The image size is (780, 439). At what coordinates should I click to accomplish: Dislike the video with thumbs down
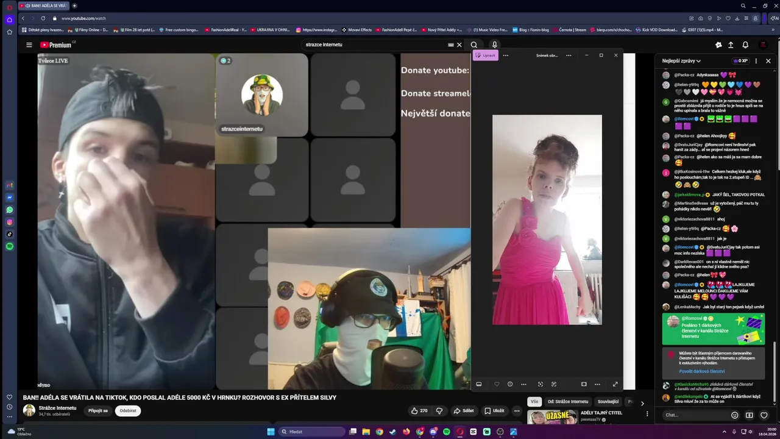pos(439,410)
